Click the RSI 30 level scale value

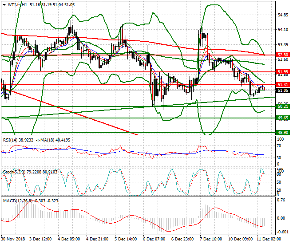(279, 158)
